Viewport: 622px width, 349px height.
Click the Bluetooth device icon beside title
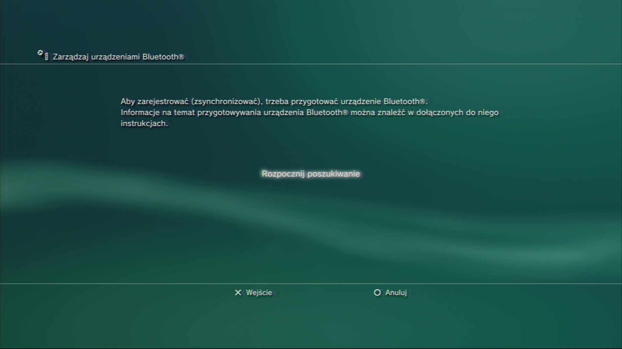click(x=46, y=57)
